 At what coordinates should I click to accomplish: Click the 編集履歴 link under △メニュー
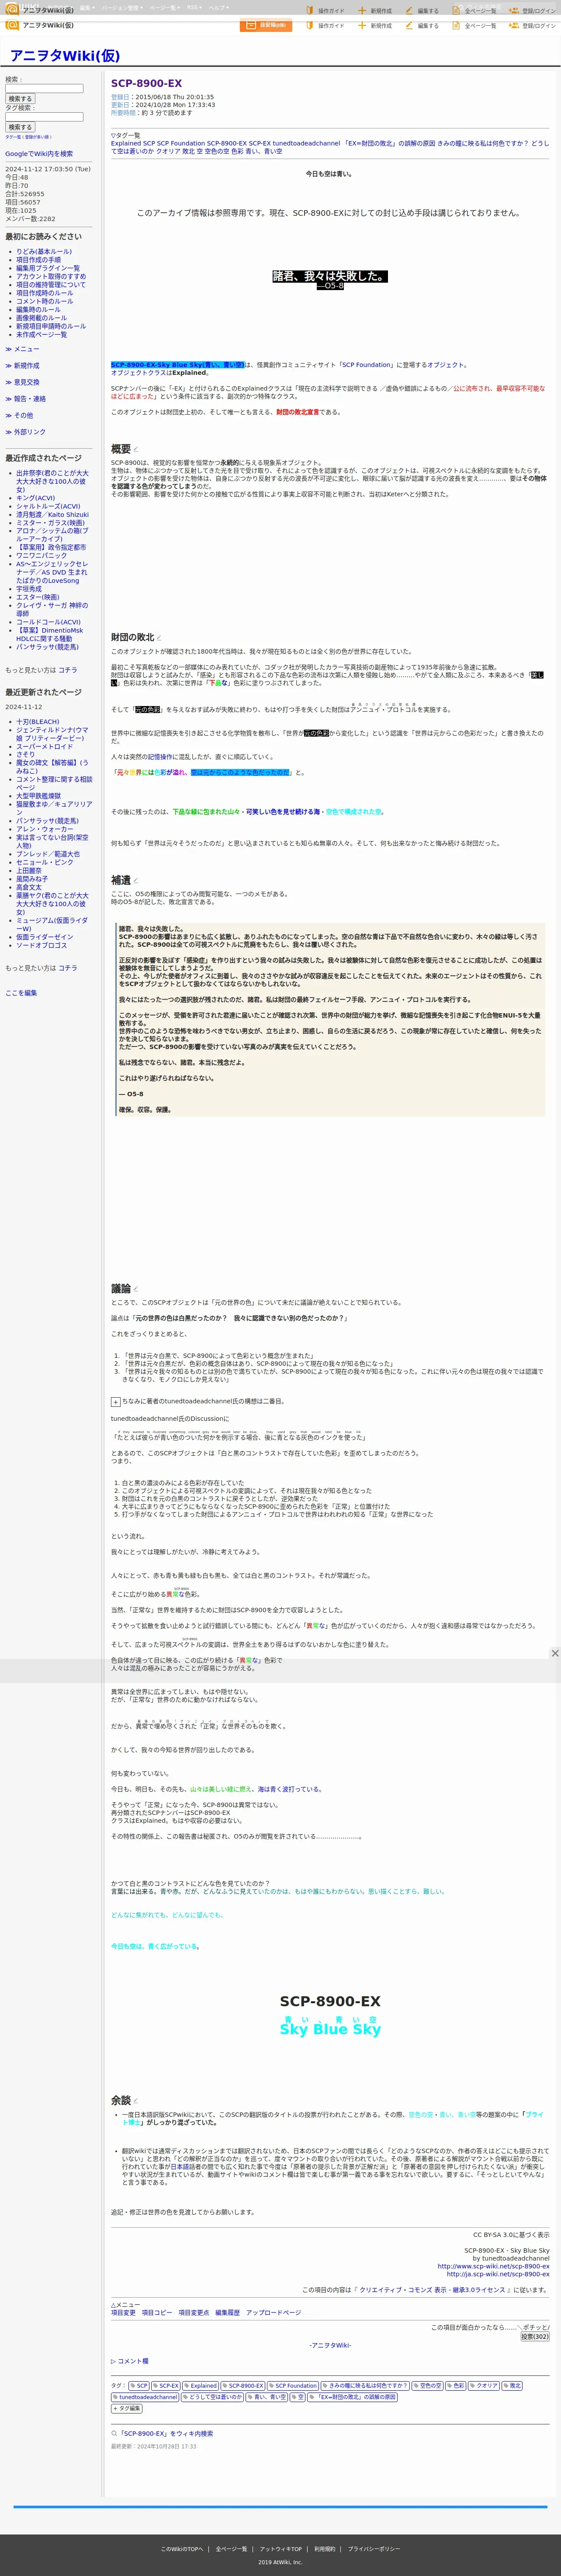227,2312
